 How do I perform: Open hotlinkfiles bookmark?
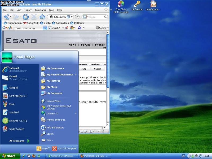60,23
